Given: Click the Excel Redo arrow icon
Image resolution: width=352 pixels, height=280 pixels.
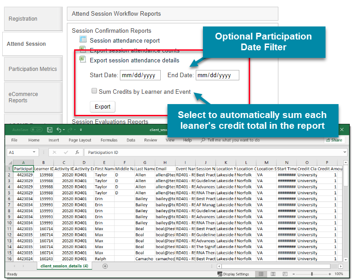Looking at the screenshot, I should click(70, 130).
